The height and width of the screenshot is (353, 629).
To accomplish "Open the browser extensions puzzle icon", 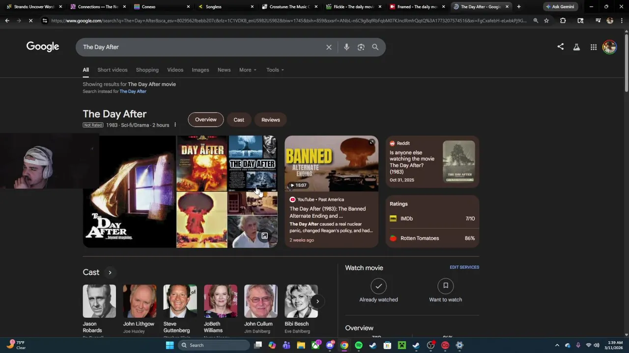I will click(563, 21).
